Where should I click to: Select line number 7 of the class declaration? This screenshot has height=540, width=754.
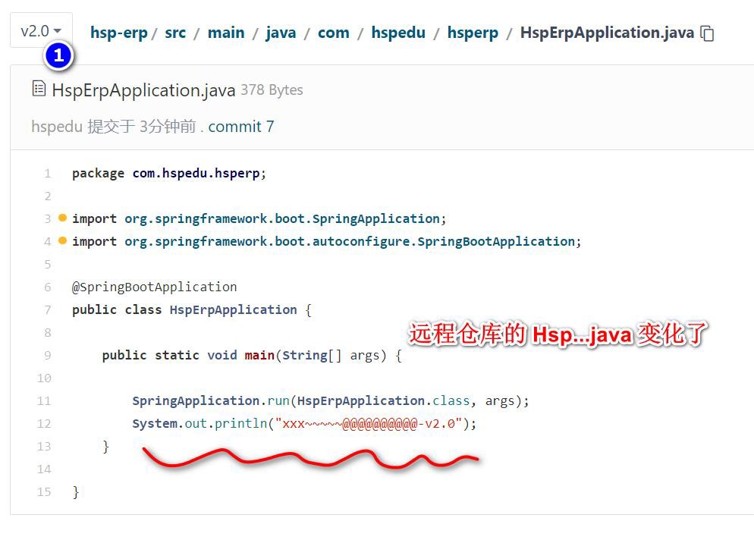[47, 310]
